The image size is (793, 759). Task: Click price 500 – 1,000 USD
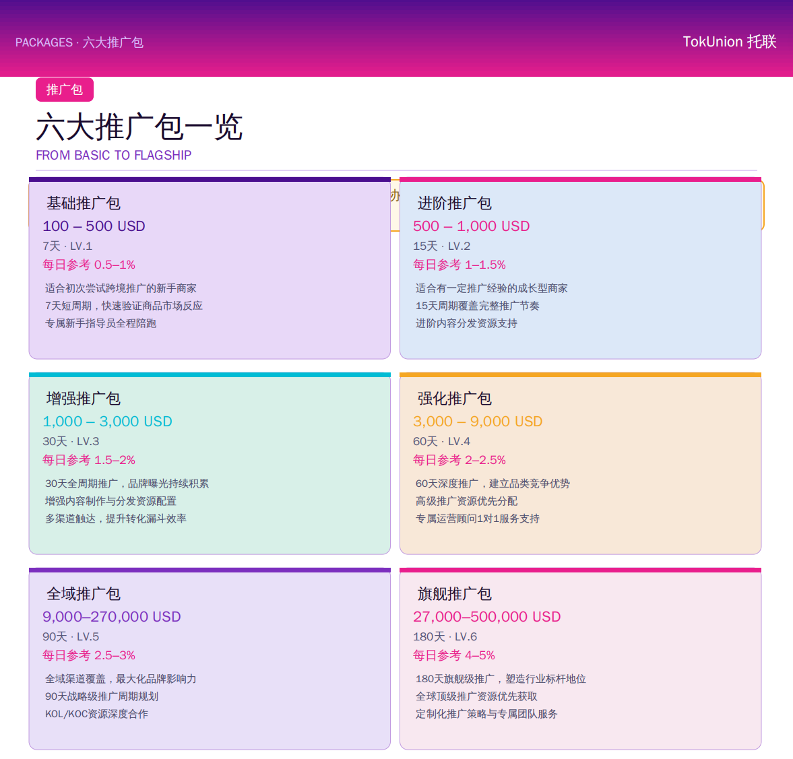coord(472,226)
